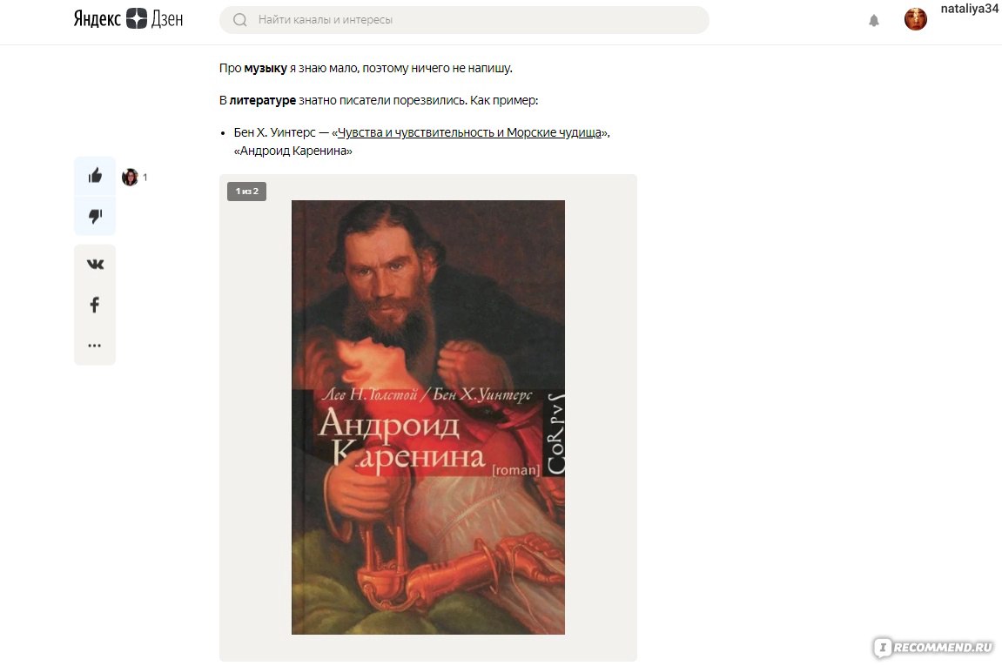The image size is (1002, 666).
Task: Click the search magnifier icon
Action: click(x=240, y=20)
